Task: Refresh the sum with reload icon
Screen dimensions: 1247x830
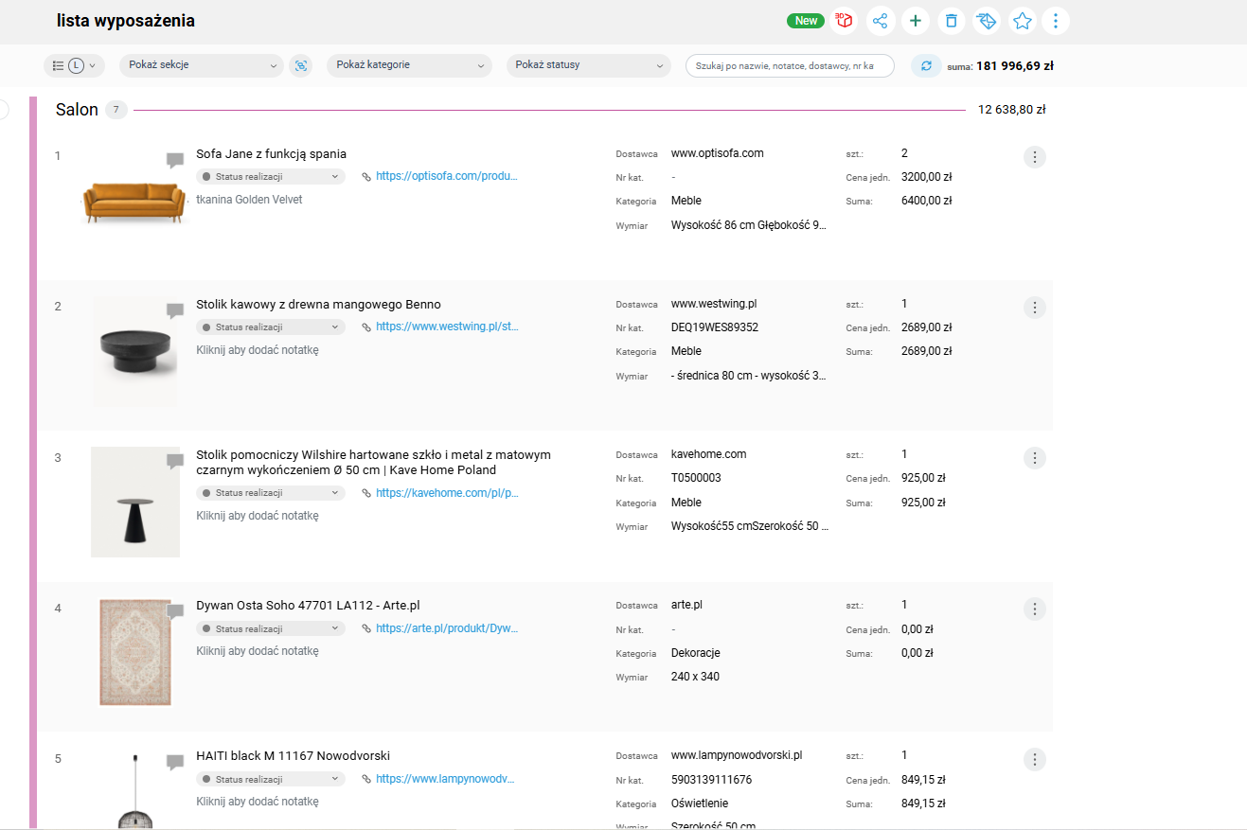Action: [926, 65]
